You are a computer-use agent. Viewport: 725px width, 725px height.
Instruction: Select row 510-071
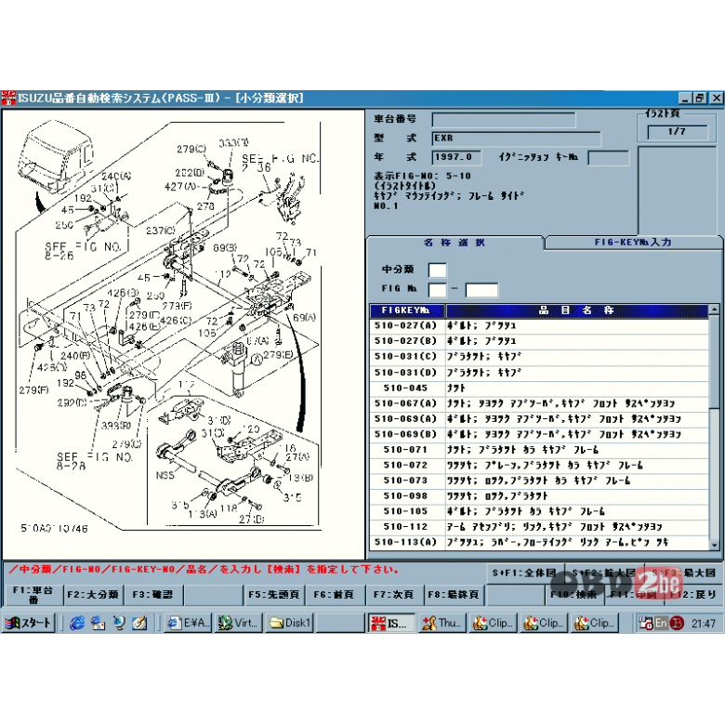point(539,450)
